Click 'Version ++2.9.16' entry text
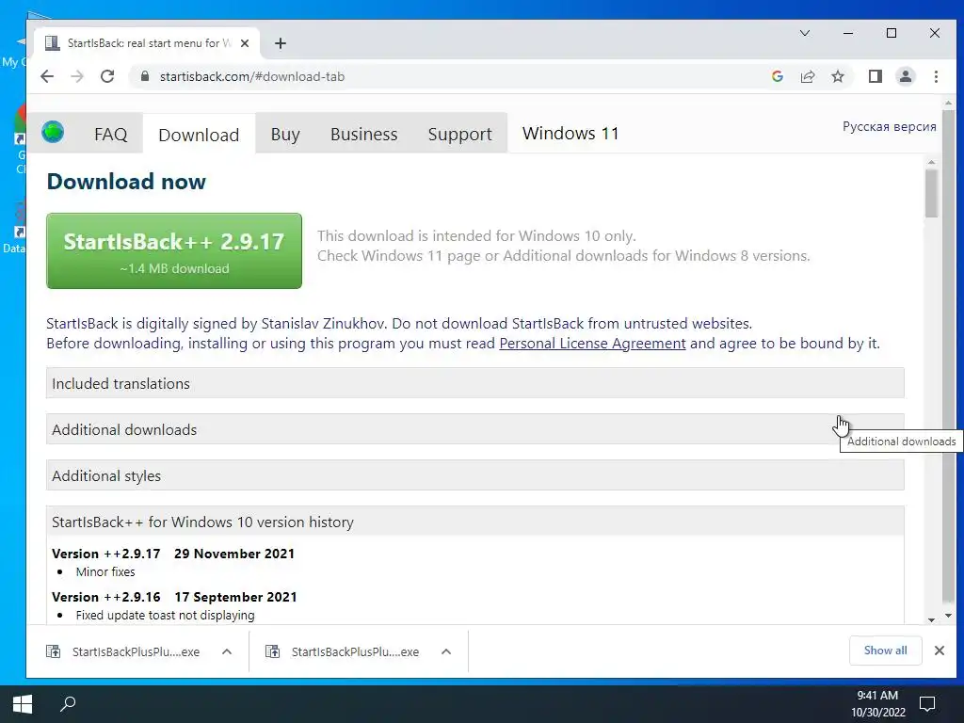 tap(105, 597)
